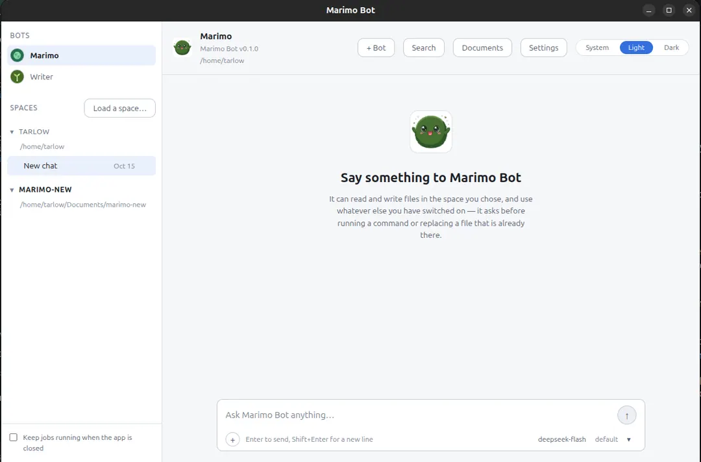Open Settings
Image resolution: width=701 pixels, height=462 pixels.
(543, 47)
